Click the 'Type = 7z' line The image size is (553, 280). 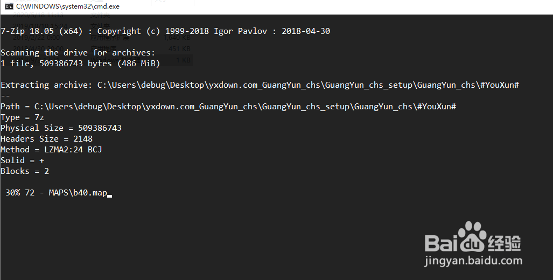click(22, 117)
